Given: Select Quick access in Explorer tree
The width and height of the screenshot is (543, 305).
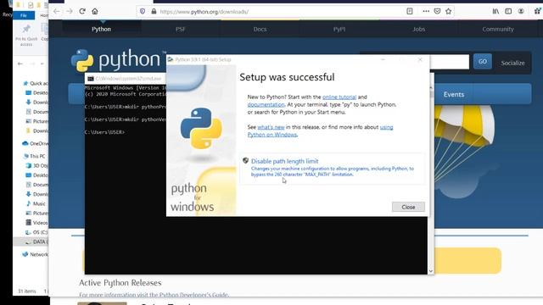Looking at the screenshot, I should (x=36, y=83).
